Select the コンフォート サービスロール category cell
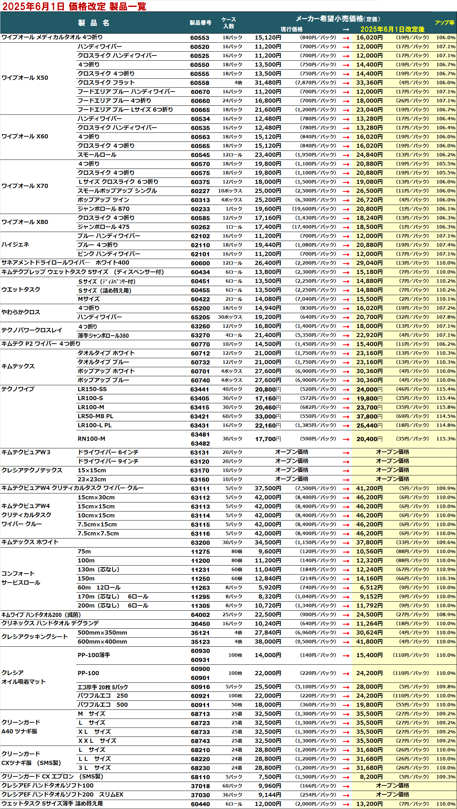 (21, 578)
